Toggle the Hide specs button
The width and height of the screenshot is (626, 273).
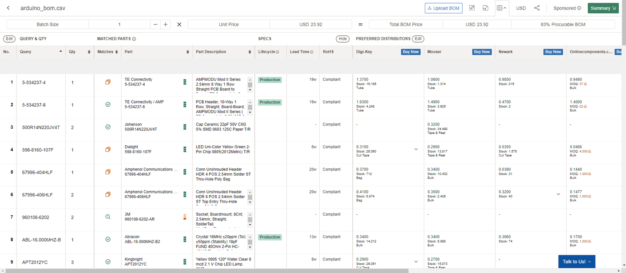343,39
